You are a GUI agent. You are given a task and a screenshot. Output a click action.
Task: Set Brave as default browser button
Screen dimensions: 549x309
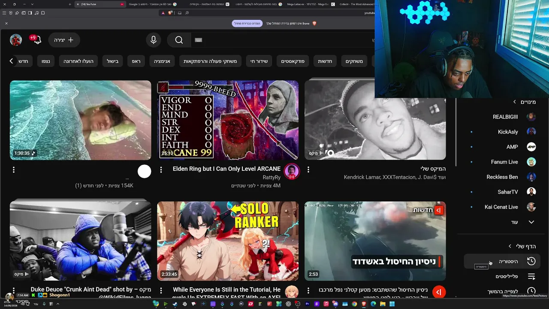[x=247, y=23]
